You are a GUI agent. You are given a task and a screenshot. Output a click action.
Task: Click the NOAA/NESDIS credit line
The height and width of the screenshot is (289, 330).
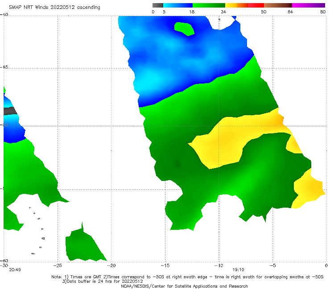point(184,286)
